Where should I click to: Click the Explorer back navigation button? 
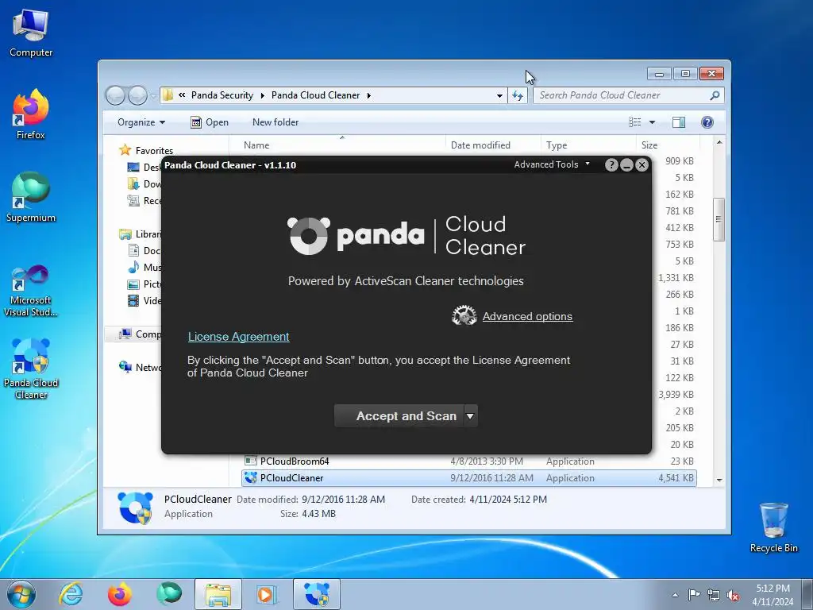[x=115, y=95]
